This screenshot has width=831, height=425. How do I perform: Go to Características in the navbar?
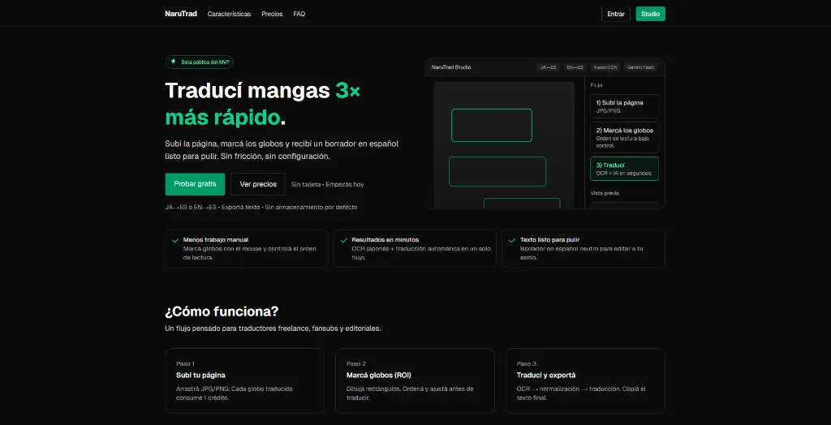[x=229, y=14]
